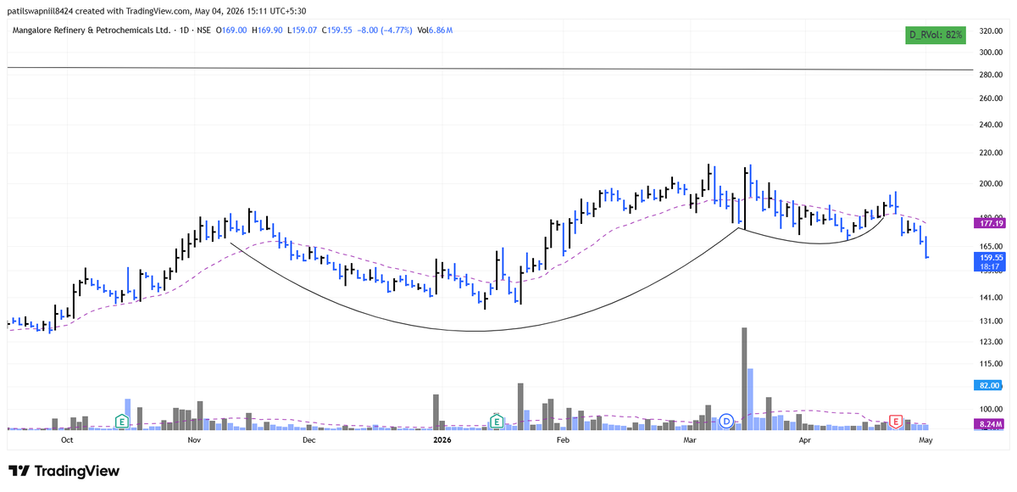
Task: Click the Mar time axis label
Action: point(690,440)
